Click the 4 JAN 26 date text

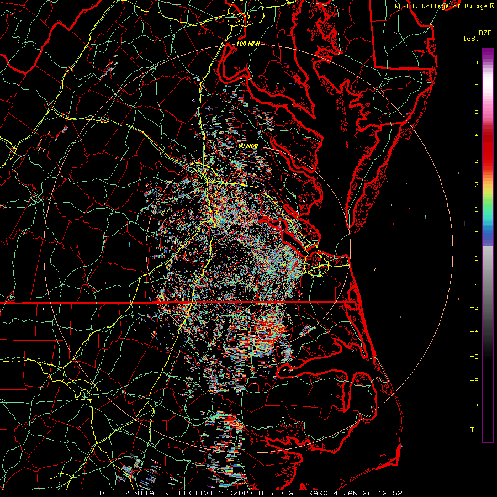click(354, 493)
